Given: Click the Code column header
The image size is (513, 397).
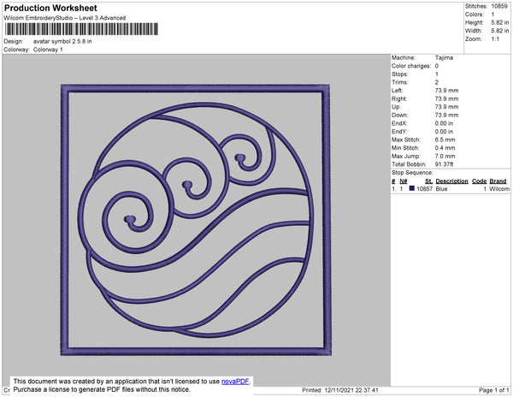Looking at the screenshot, I should click(480, 181).
